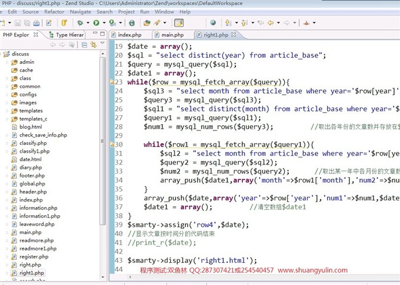
Task: Click warning marker on line 30
Action: pos(112,144)
